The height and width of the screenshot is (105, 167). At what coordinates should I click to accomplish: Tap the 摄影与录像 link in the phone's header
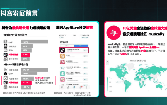[x=85, y=38]
